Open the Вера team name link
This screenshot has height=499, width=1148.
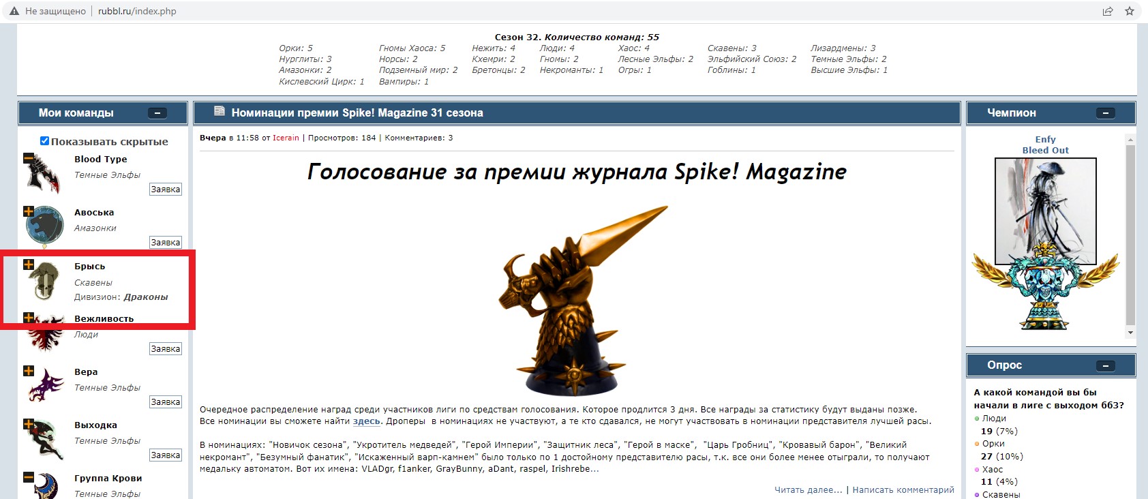86,372
